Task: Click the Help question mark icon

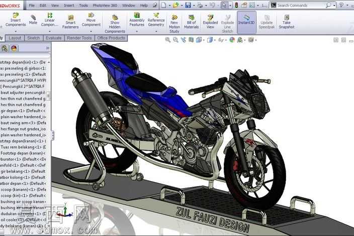Action: pyautogui.click(x=341, y=5)
